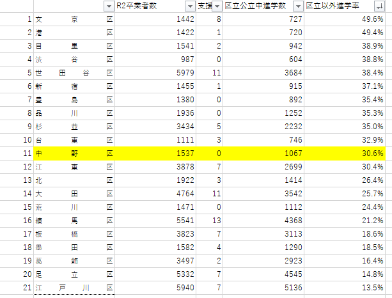Select the 新宿区 name cell
392x298 pixels.
click(74, 86)
